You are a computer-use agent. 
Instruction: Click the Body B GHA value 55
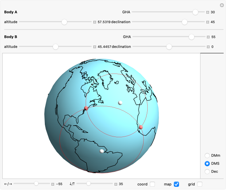(213, 37)
